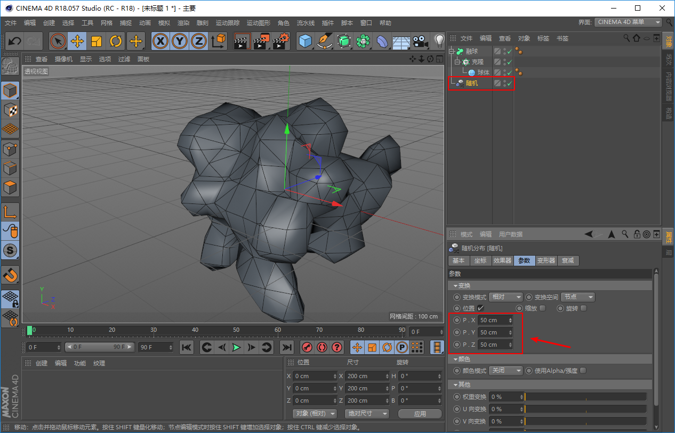The image size is (675, 433).
Task: Switch to Points mode in the left toolbar
Action: point(10,150)
